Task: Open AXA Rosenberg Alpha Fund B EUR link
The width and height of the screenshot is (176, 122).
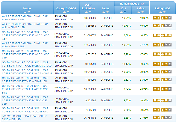Action: pos(25,18)
